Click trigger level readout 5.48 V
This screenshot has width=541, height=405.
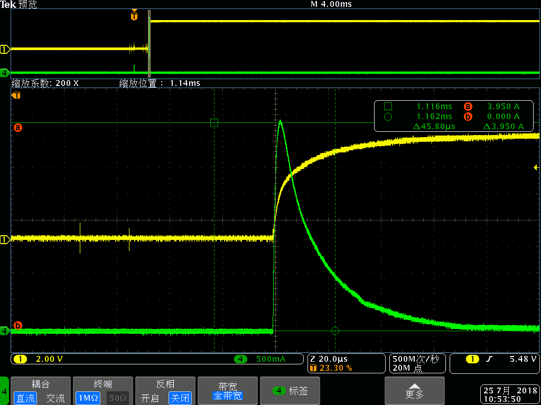(x=523, y=359)
